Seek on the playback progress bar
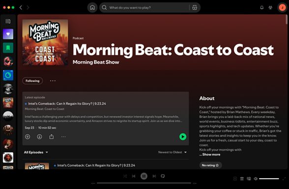 tap(144, 183)
